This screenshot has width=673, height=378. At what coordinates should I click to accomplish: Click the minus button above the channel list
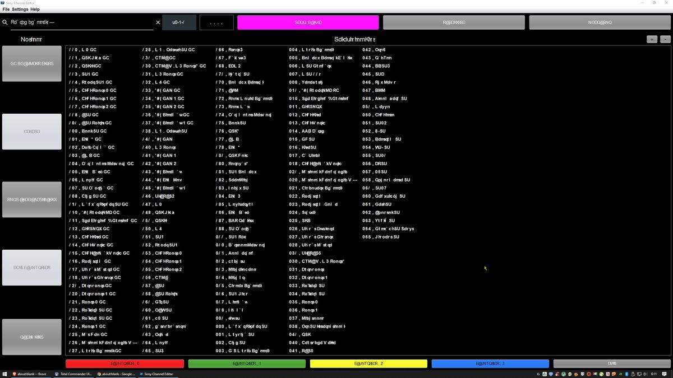tap(665, 39)
